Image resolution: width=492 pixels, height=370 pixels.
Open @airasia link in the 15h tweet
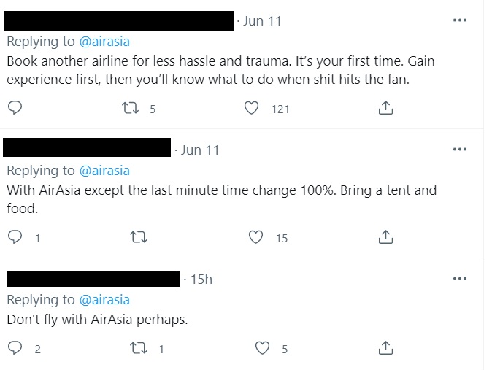click(104, 300)
